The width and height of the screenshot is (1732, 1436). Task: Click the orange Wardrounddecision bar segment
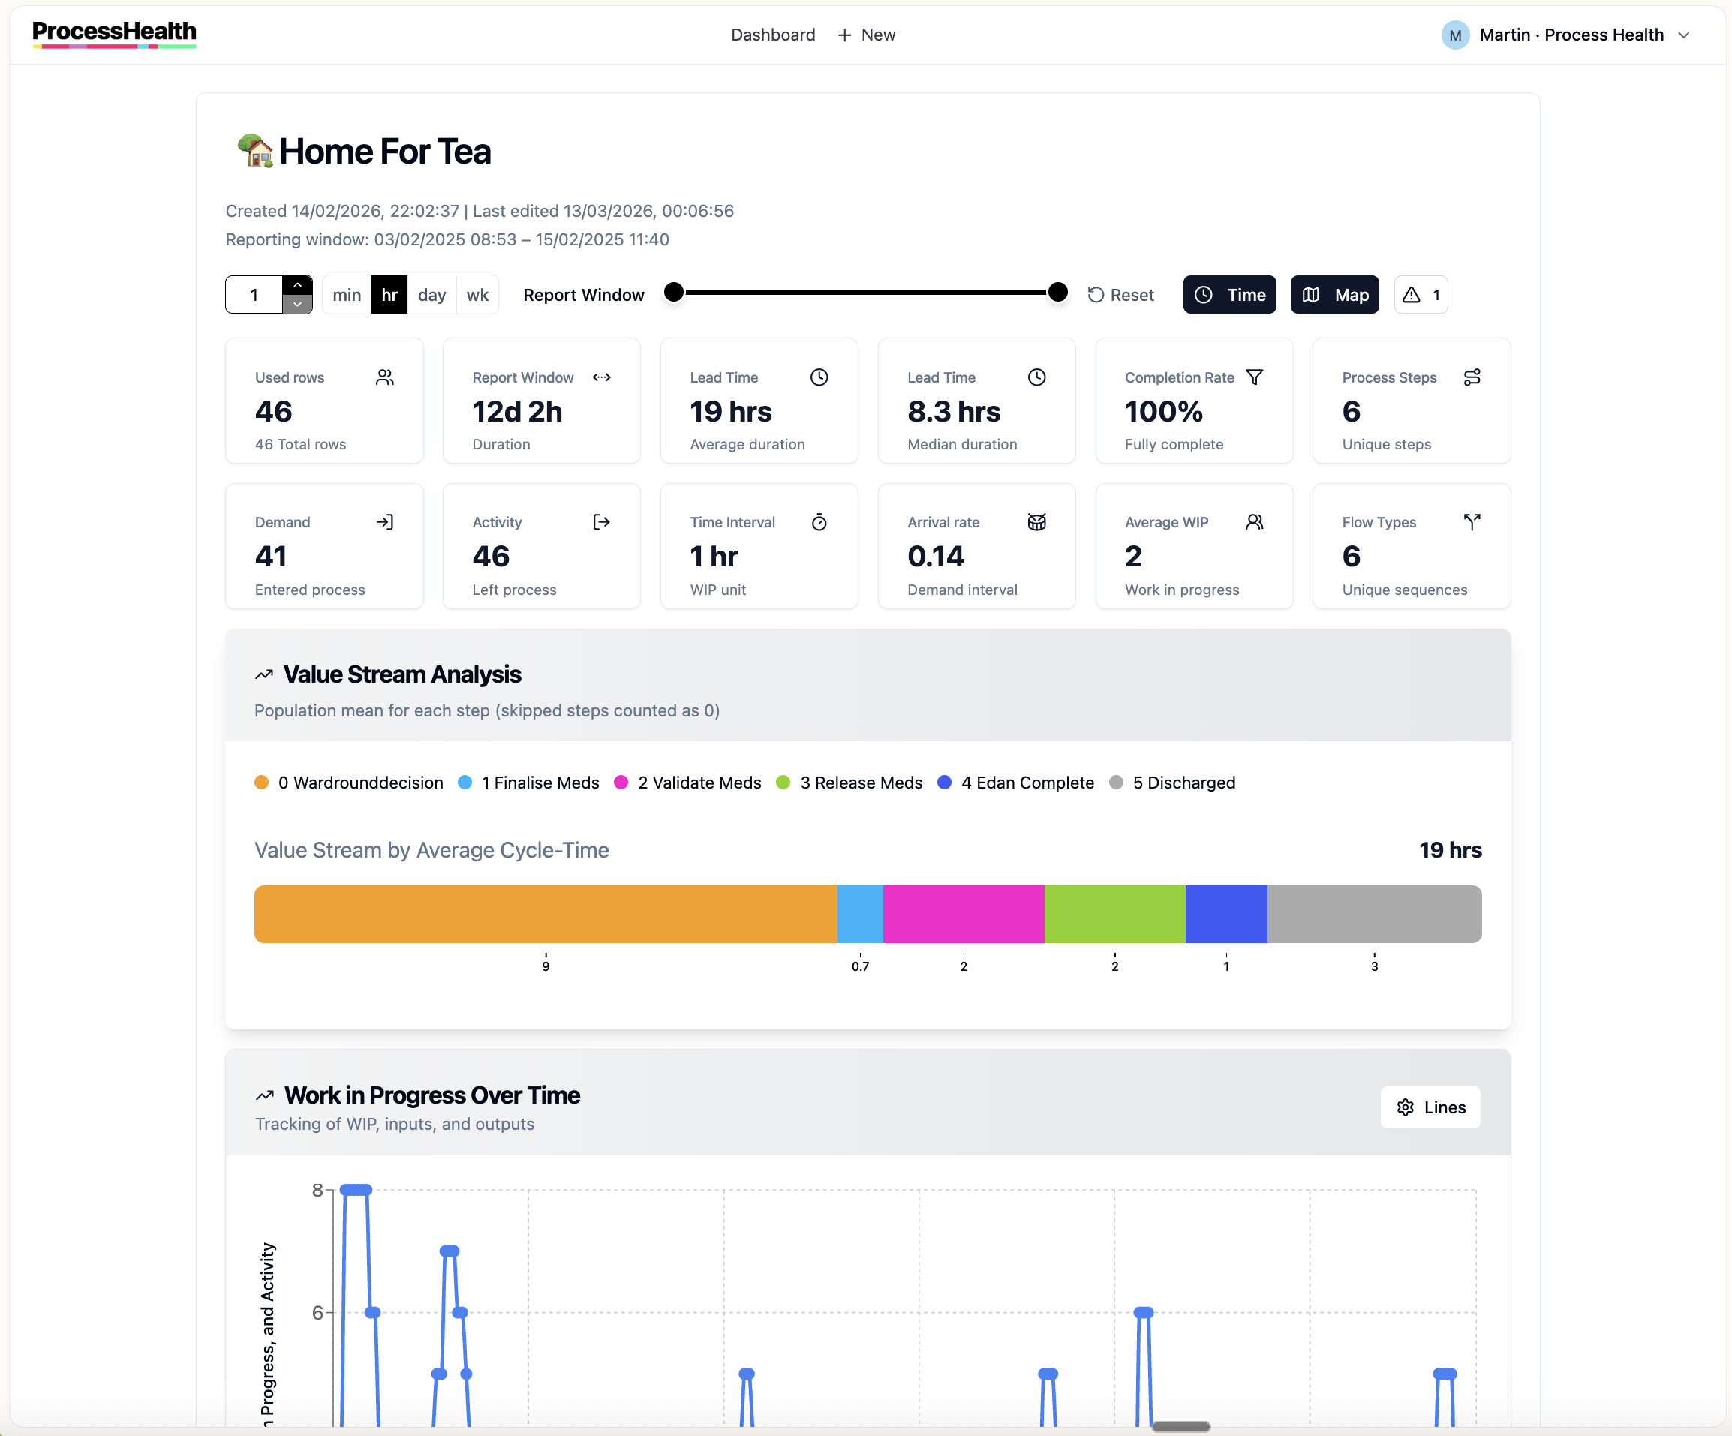[x=545, y=914]
